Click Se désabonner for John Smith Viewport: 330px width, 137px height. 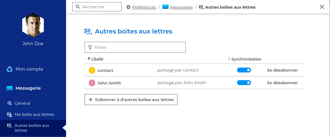pos(282,83)
